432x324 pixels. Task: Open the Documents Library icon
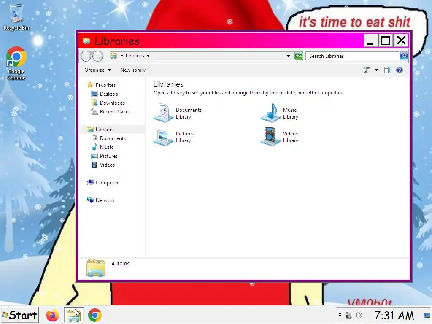tap(163, 113)
